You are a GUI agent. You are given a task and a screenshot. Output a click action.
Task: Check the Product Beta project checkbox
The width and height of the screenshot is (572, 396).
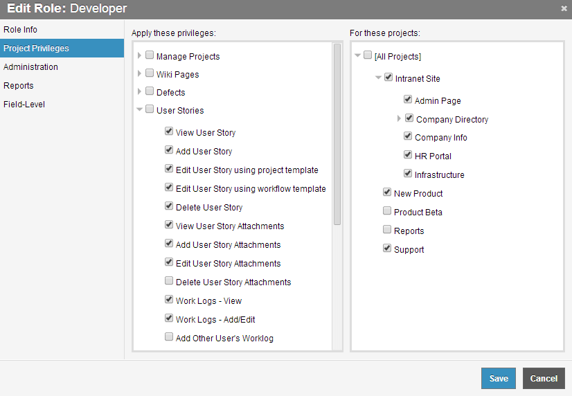386,210
